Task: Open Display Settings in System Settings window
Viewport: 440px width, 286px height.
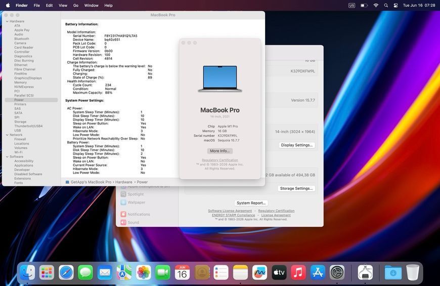Action: [296, 145]
